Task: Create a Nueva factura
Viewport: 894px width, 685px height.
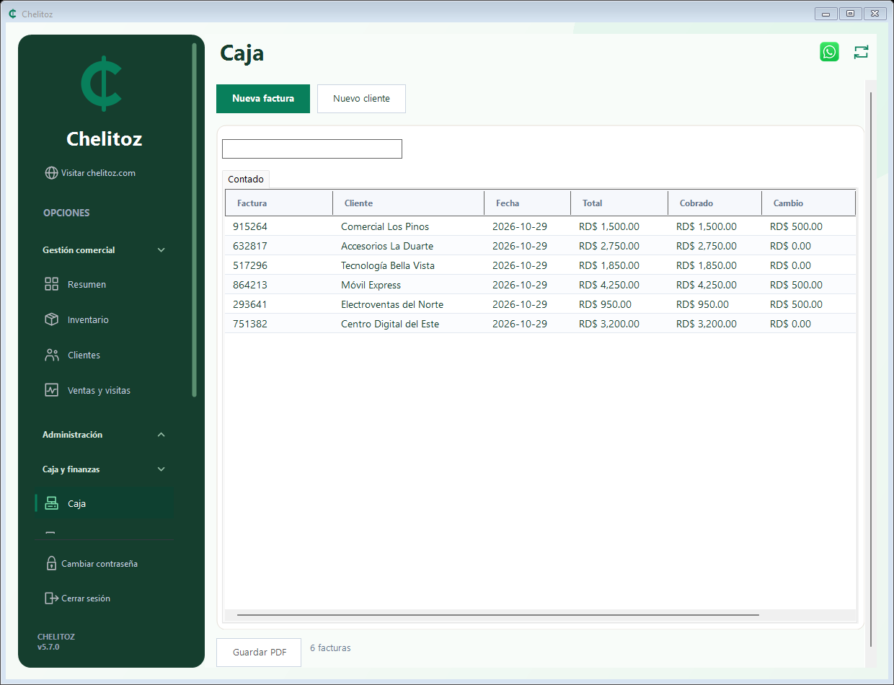Action: click(263, 99)
